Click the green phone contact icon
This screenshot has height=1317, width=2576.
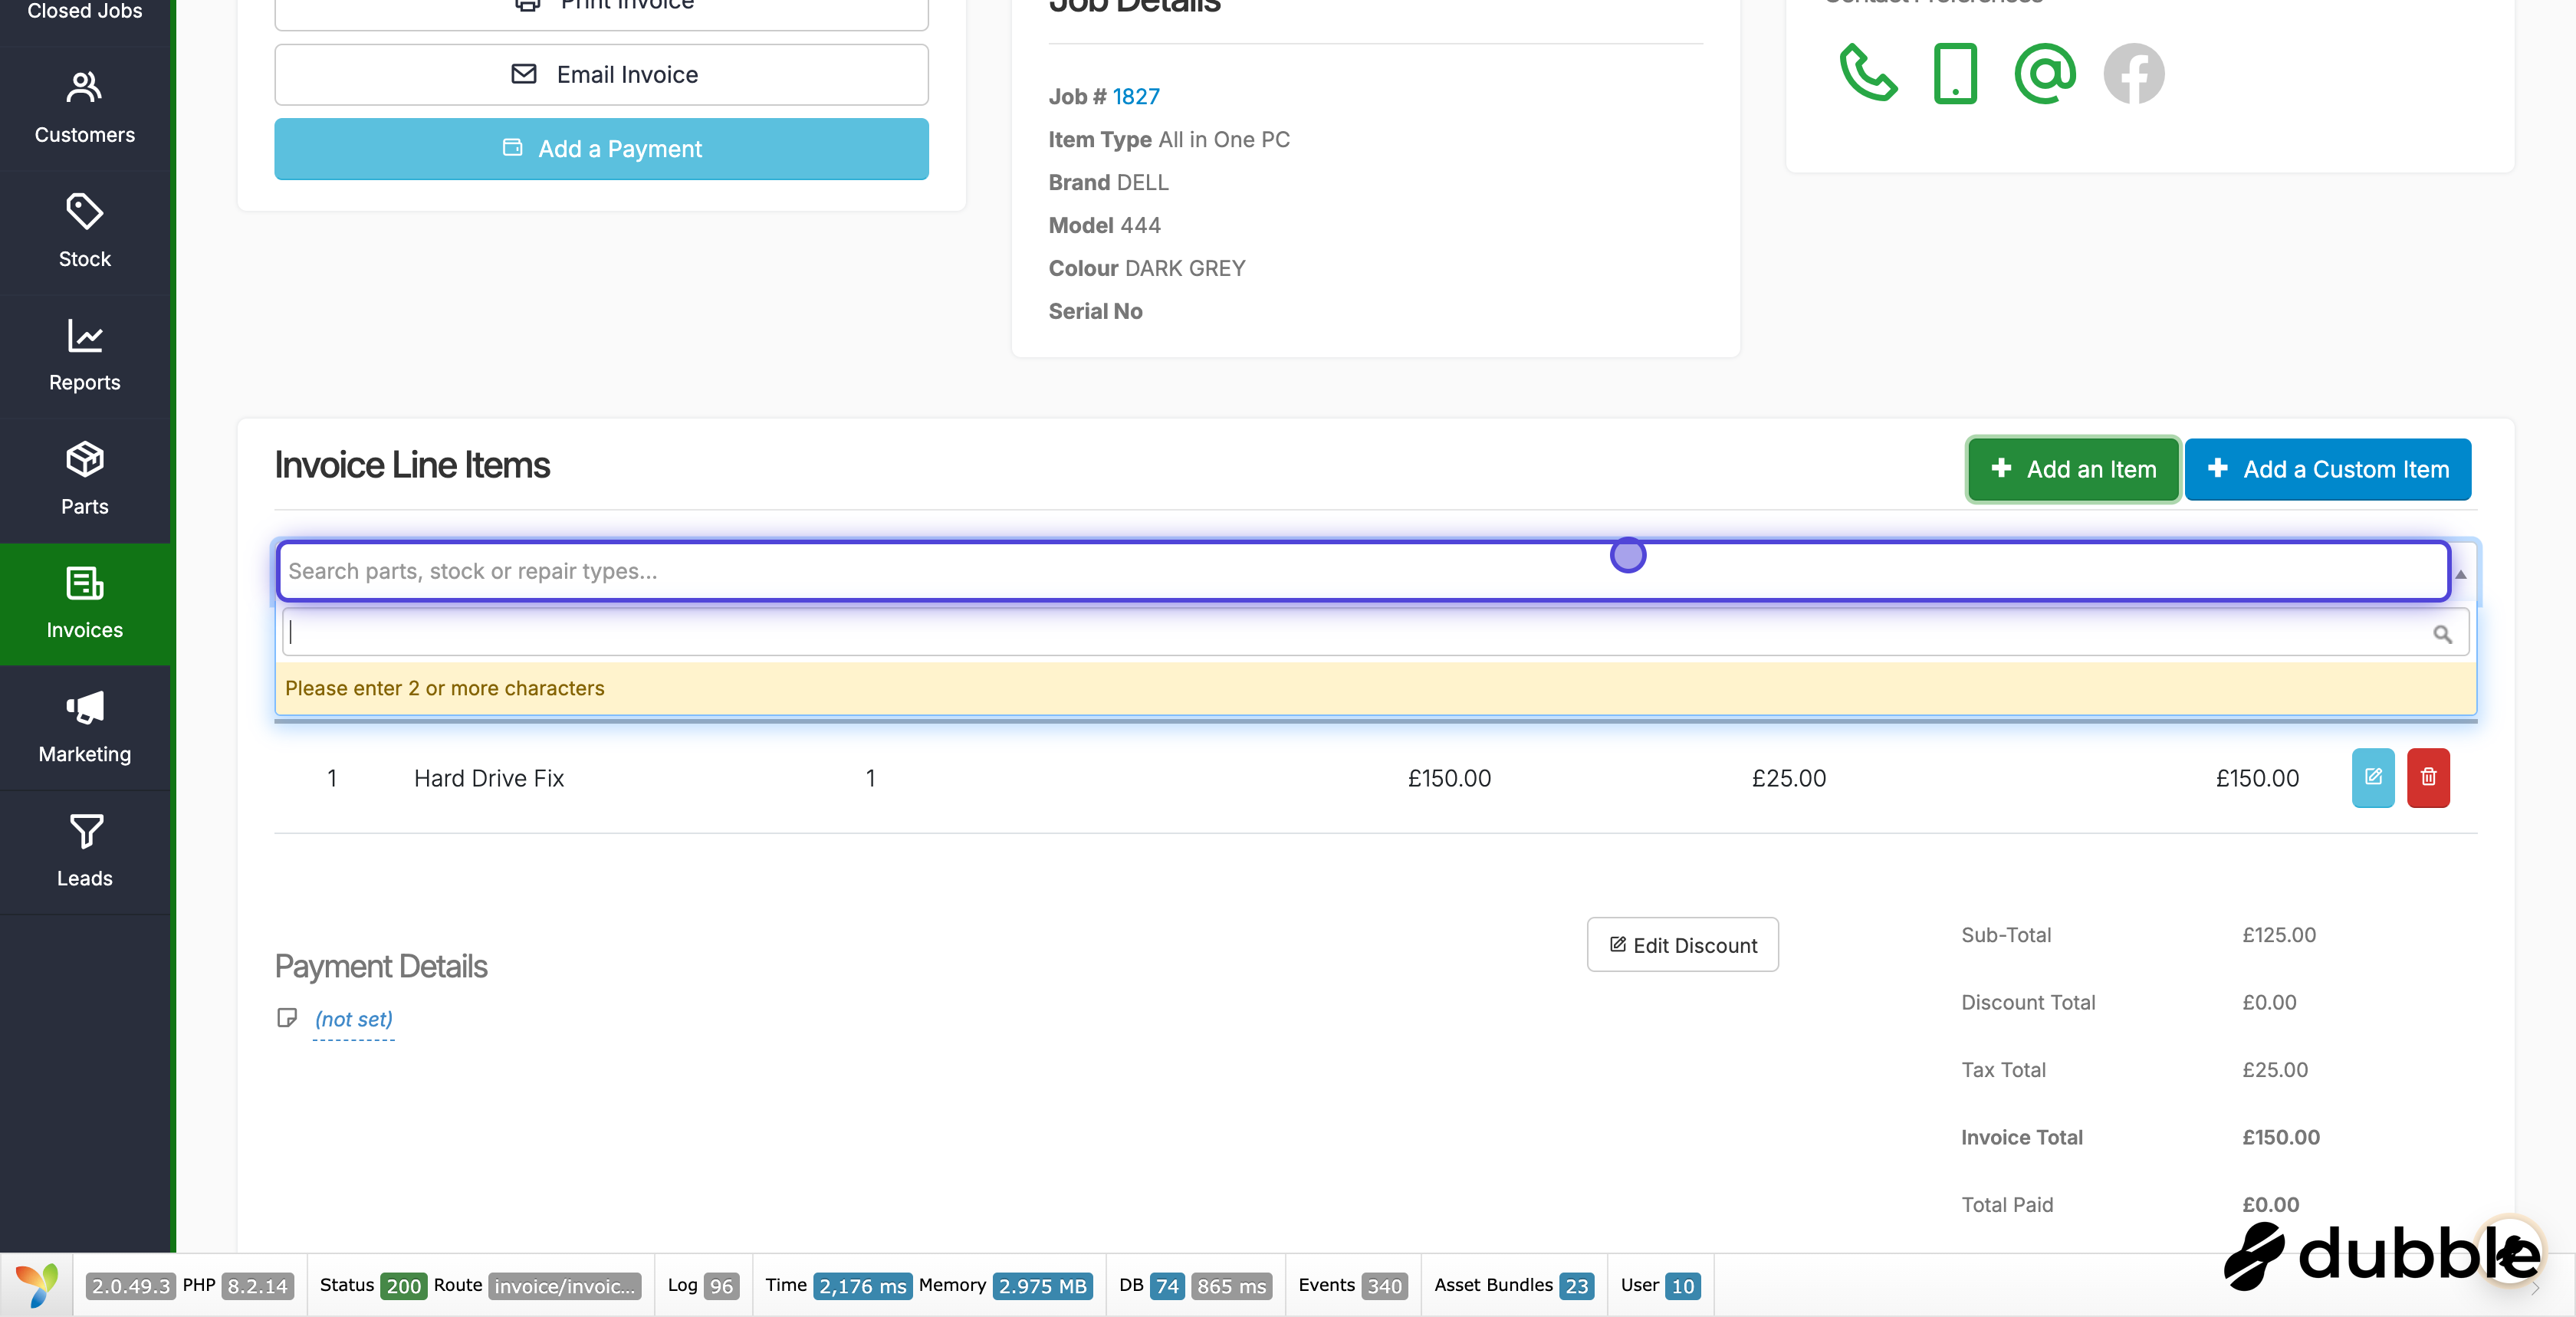1867,73
